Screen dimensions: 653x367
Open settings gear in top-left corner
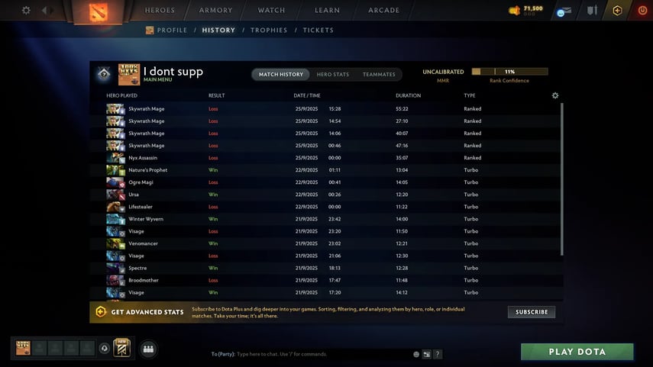coord(26,11)
